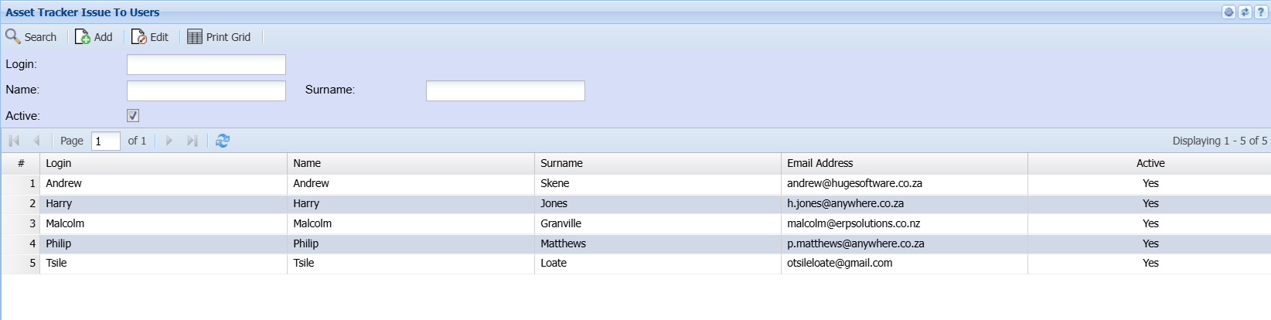
Task: Click the panel header reload arrows icon
Action: click(1245, 12)
